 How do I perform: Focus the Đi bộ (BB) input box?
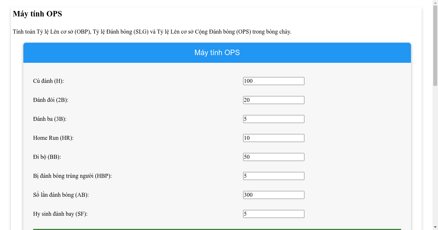coord(273,157)
